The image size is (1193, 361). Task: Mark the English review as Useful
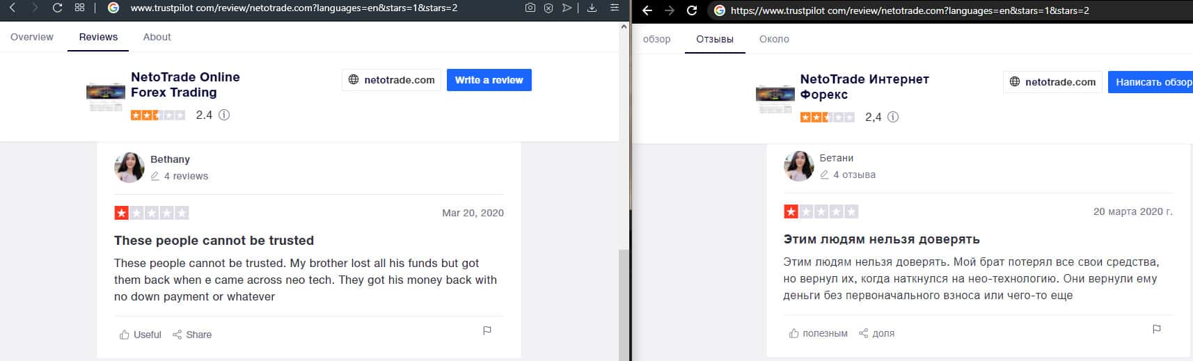click(141, 335)
